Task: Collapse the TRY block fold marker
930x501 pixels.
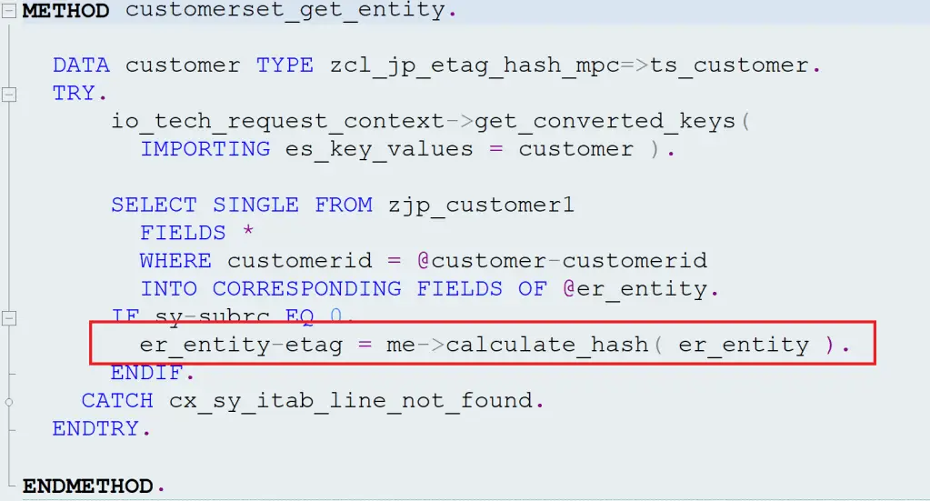Action: 8,94
